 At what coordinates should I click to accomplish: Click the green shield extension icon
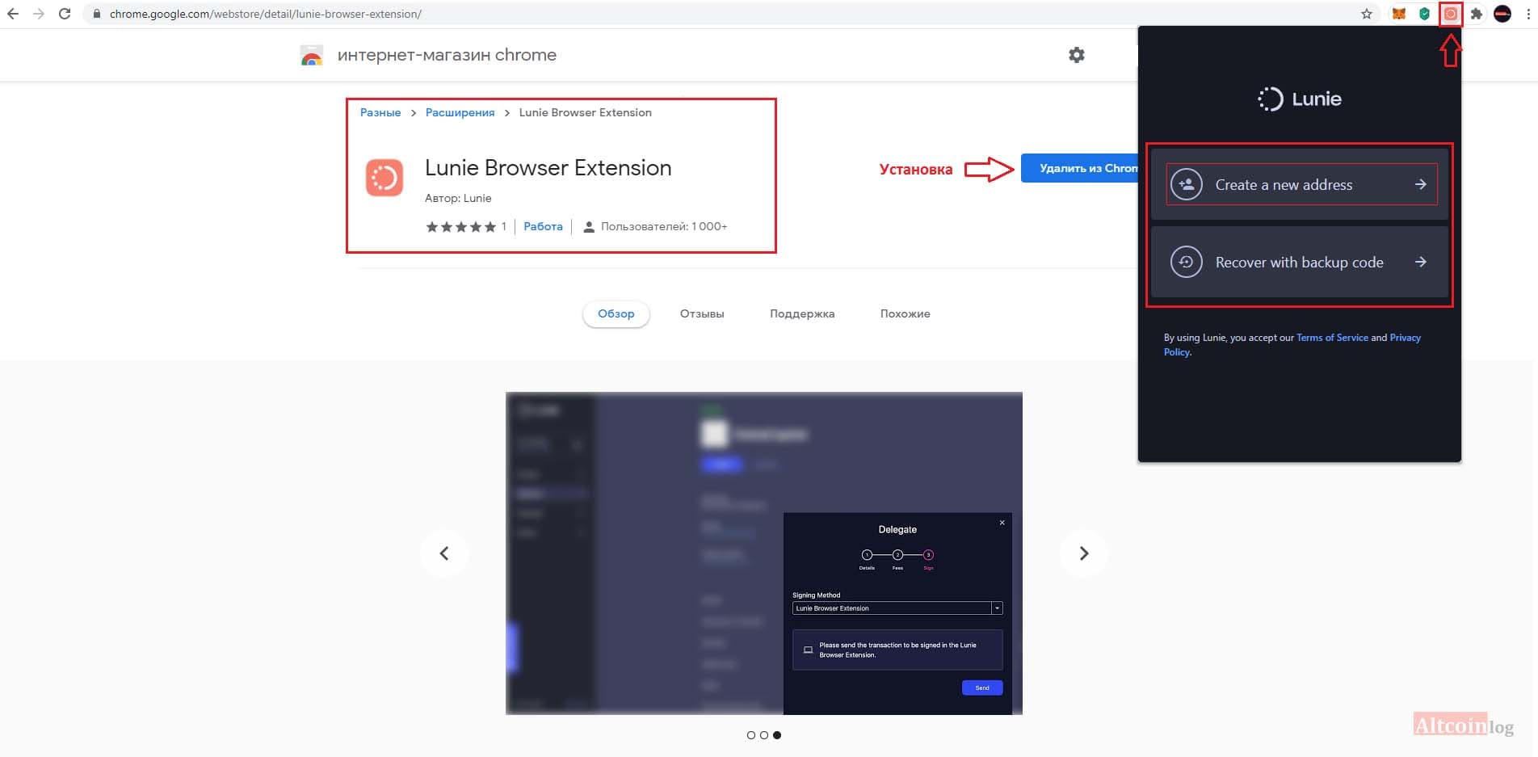(x=1425, y=14)
